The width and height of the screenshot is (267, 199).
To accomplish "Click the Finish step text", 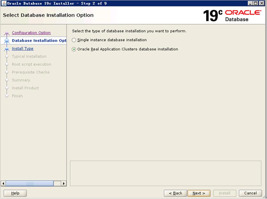I will click(17, 96).
